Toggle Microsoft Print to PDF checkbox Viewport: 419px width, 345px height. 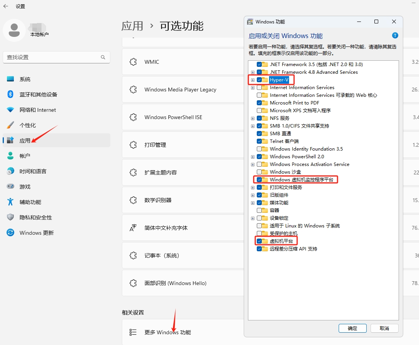pyautogui.click(x=259, y=103)
